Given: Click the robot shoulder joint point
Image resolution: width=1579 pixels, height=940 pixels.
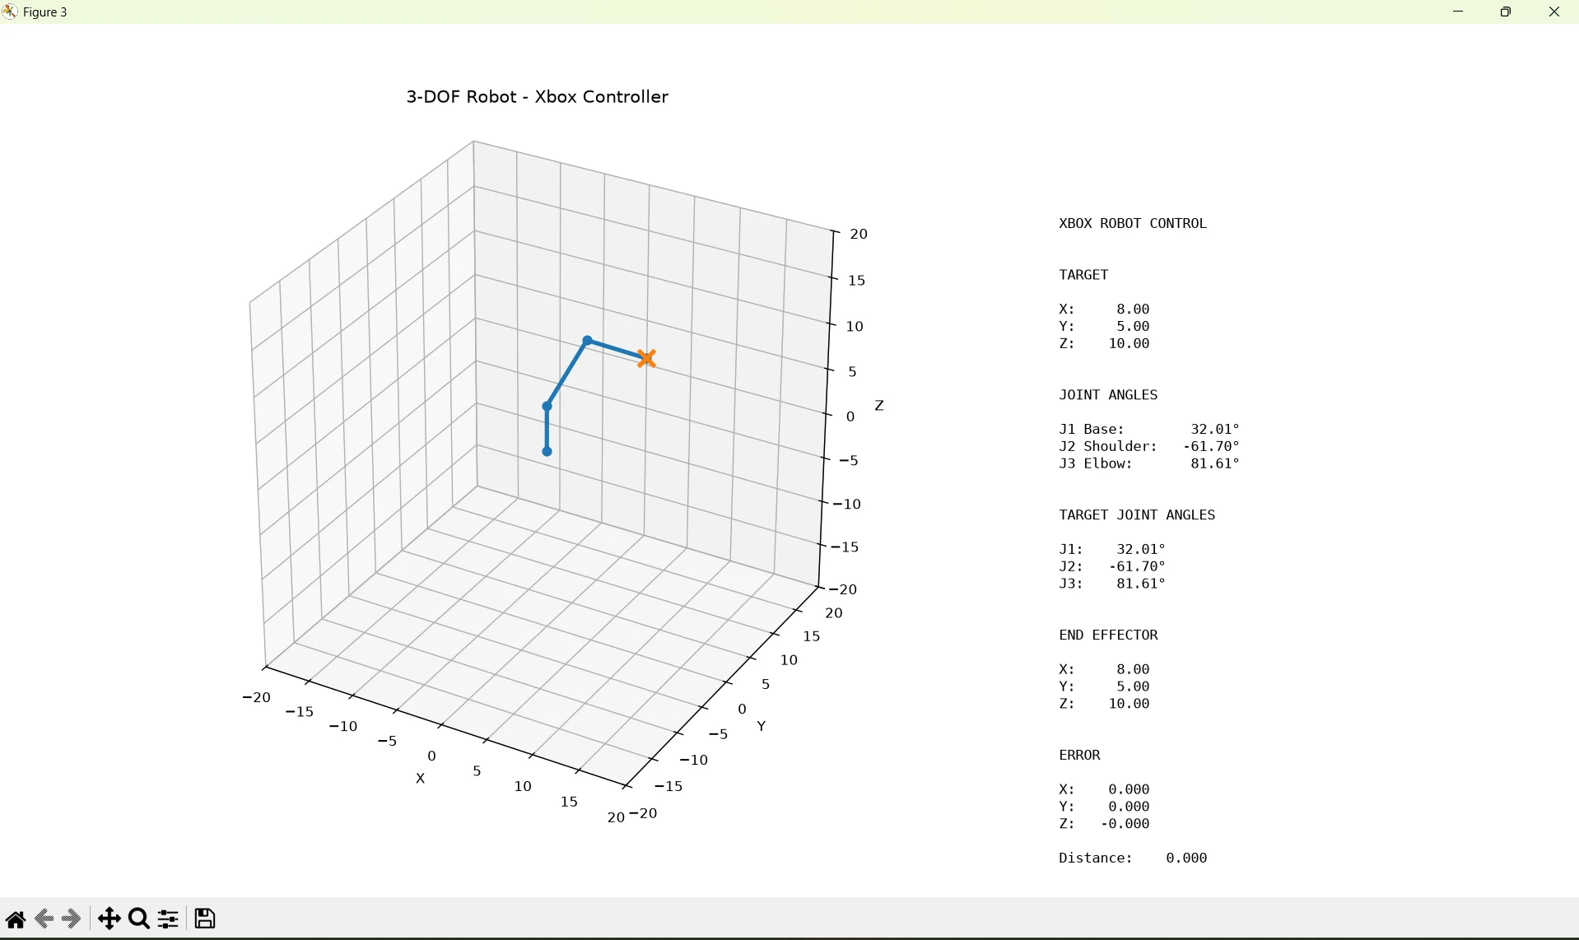Looking at the screenshot, I should (547, 407).
